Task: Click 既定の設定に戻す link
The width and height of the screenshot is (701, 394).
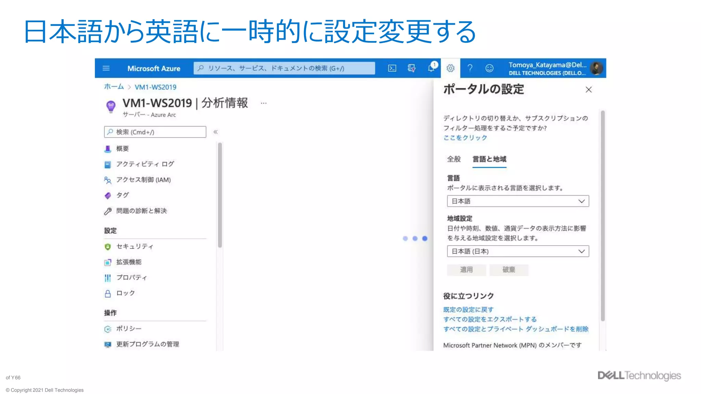Action: tap(468, 310)
